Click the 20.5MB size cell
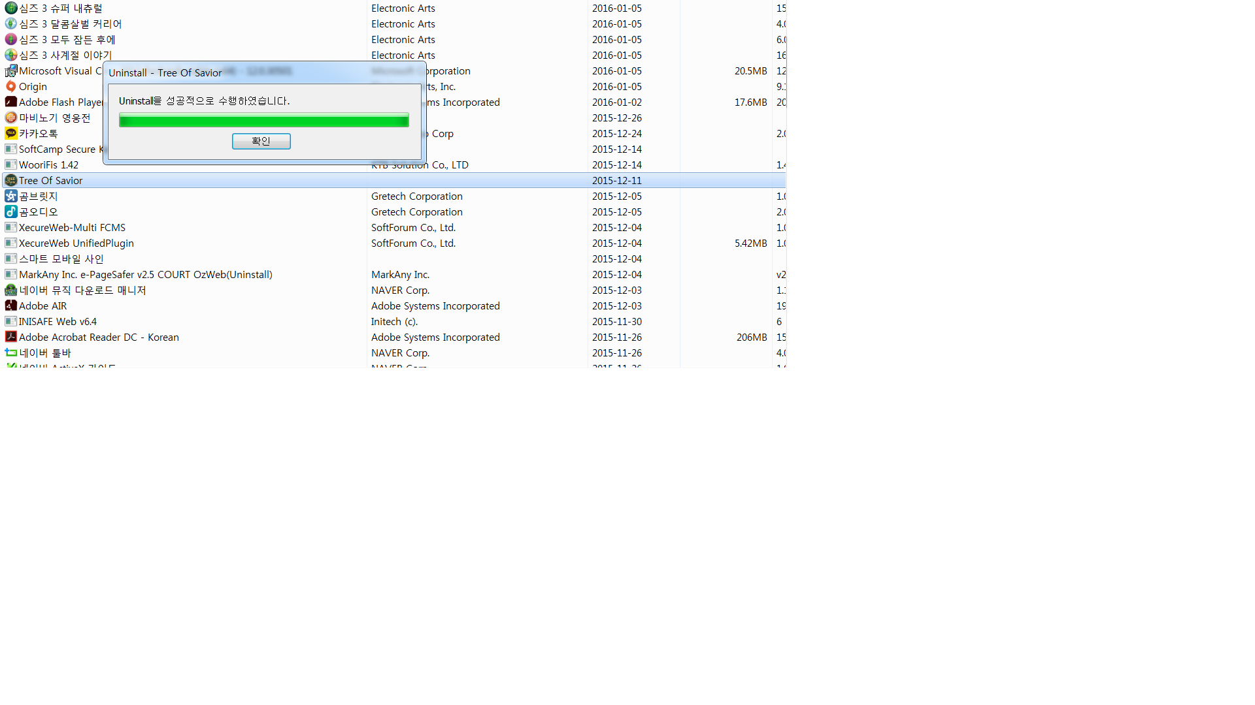This screenshot has height=705, width=1255. pos(750,71)
